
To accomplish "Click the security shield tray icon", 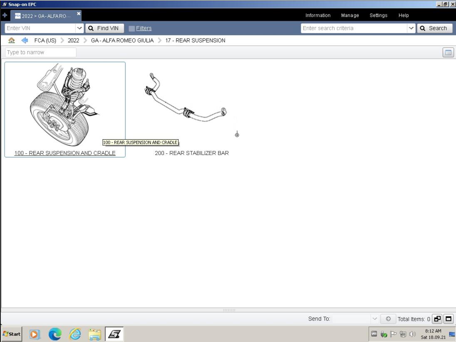I will [x=384, y=335].
